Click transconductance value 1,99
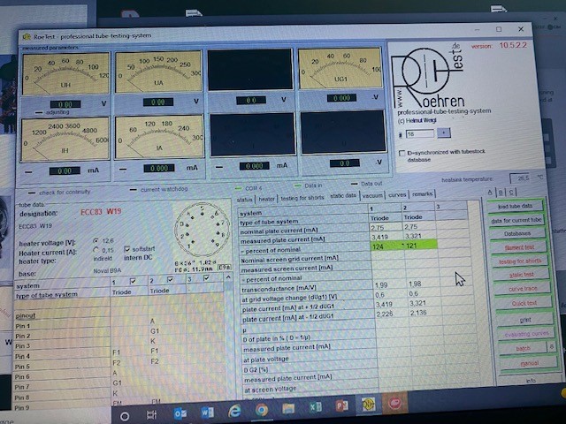The height and width of the screenshot is (424, 566). 381,284
